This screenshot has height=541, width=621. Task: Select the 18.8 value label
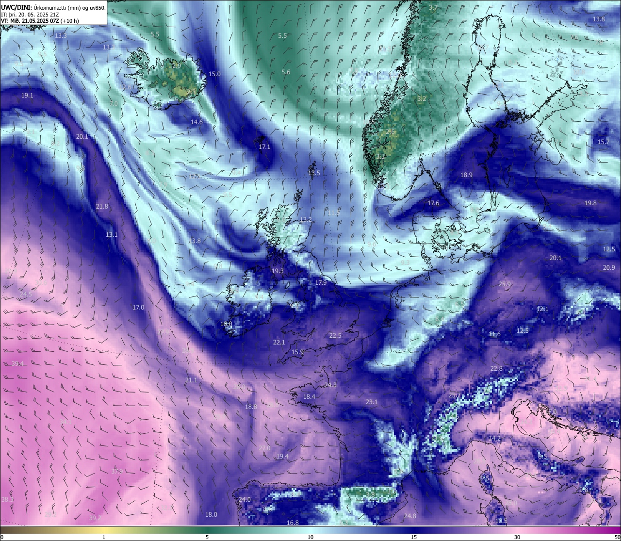point(251,407)
